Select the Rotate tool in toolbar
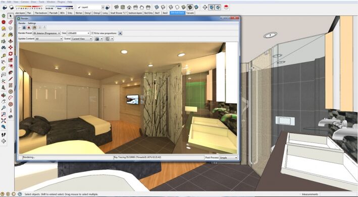 click(11, 54)
